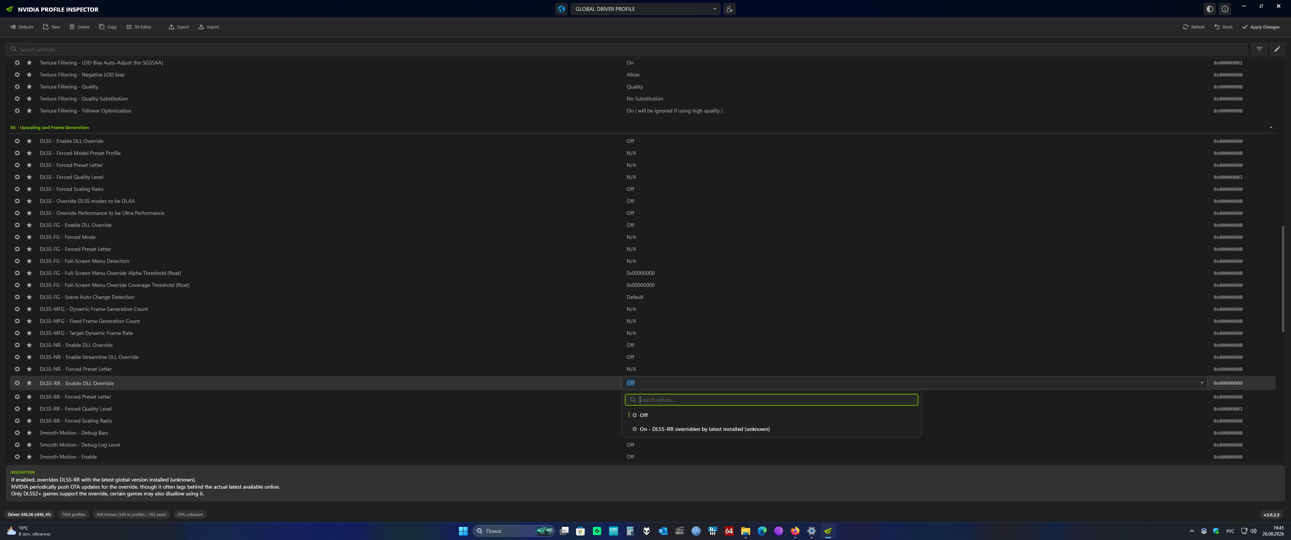Open Microsoft Edge from the taskbar
The height and width of the screenshot is (540, 1291).
click(x=762, y=531)
